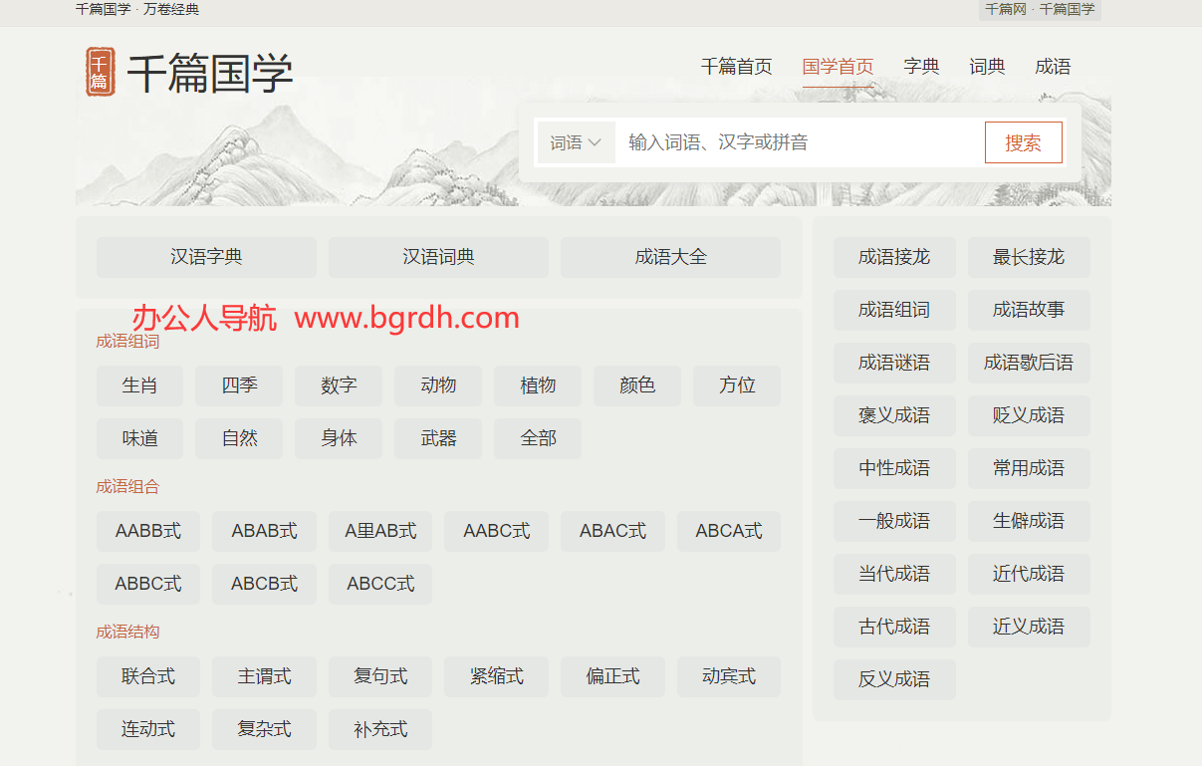Select the 生肖 idiom category
Viewport: 1202px width, 766px height.
coord(139,385)
